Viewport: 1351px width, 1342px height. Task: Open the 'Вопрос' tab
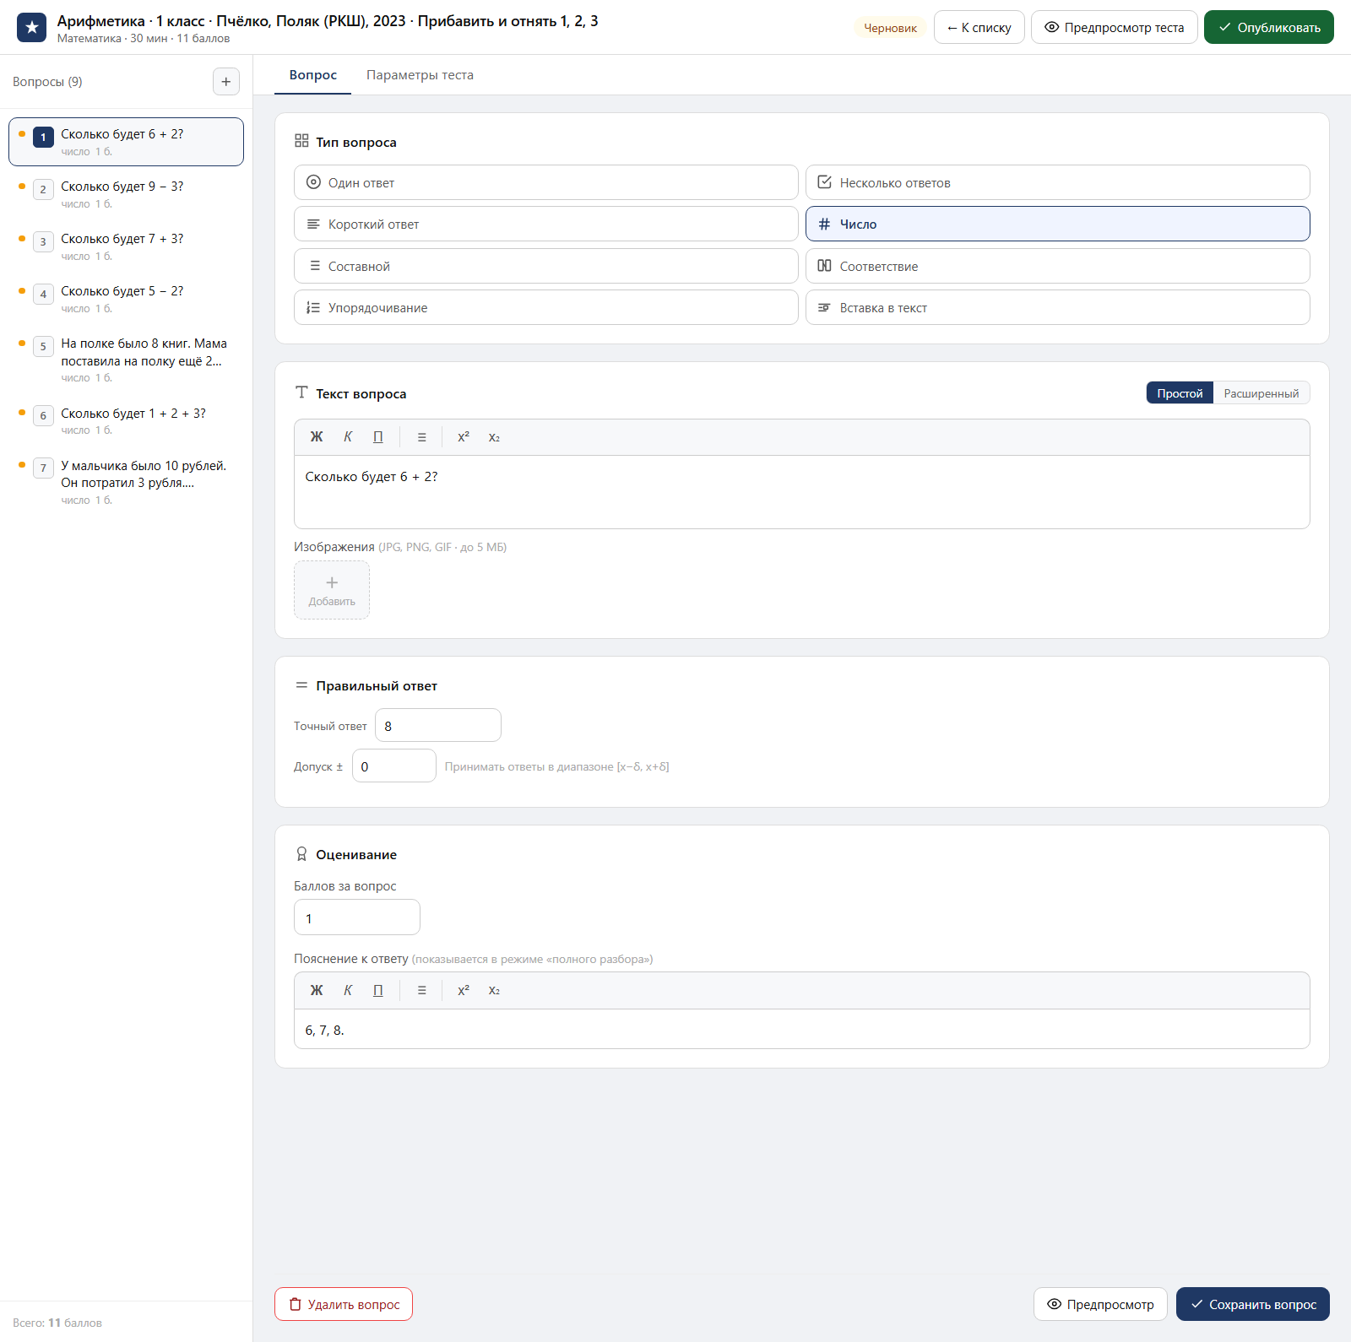pyautogui.click(x=313, y=75)
